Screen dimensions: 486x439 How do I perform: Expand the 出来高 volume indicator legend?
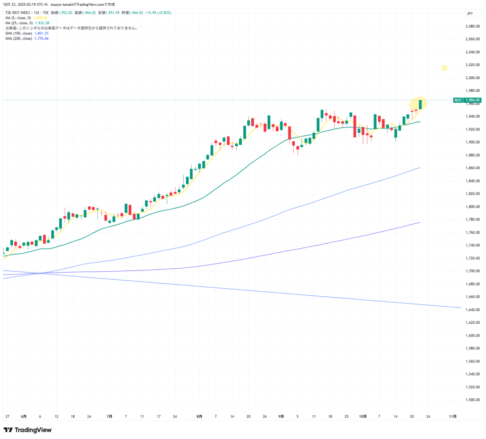point(71,28)
